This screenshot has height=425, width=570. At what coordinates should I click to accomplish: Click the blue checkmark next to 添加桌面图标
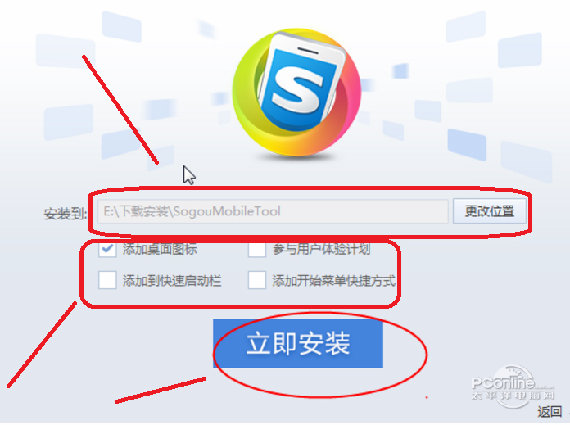point(107,249)
